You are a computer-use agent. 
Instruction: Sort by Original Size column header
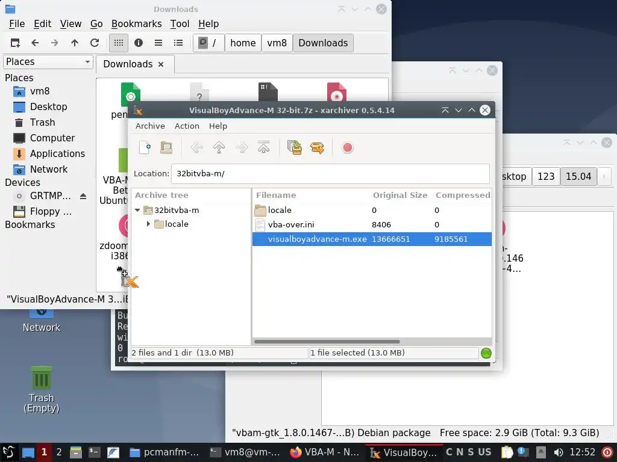pos(400,196)
